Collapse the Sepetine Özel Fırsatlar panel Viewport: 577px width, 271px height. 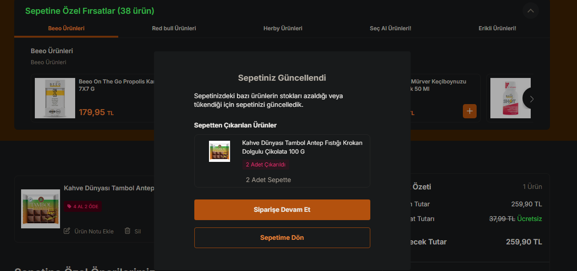[x=530, y=11]
